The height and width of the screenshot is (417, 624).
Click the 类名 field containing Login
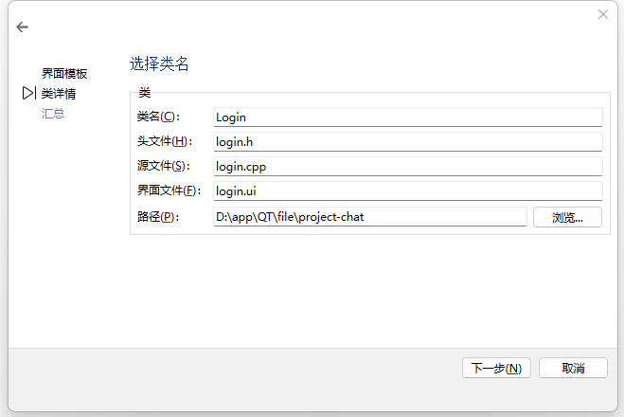pyautogui.click(x=407, y=118)
